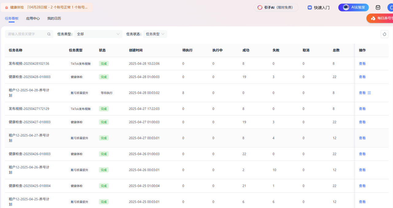View task 健康检查-20250426-010003
This screenshot has width=393, height=208.
point(362,154)
